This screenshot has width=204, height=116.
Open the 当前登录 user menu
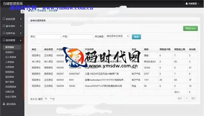coord(193,3)
